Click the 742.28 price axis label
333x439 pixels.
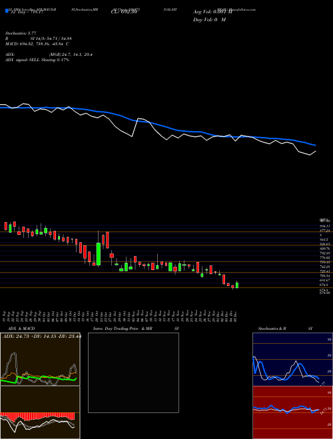(x=326, y=267)
